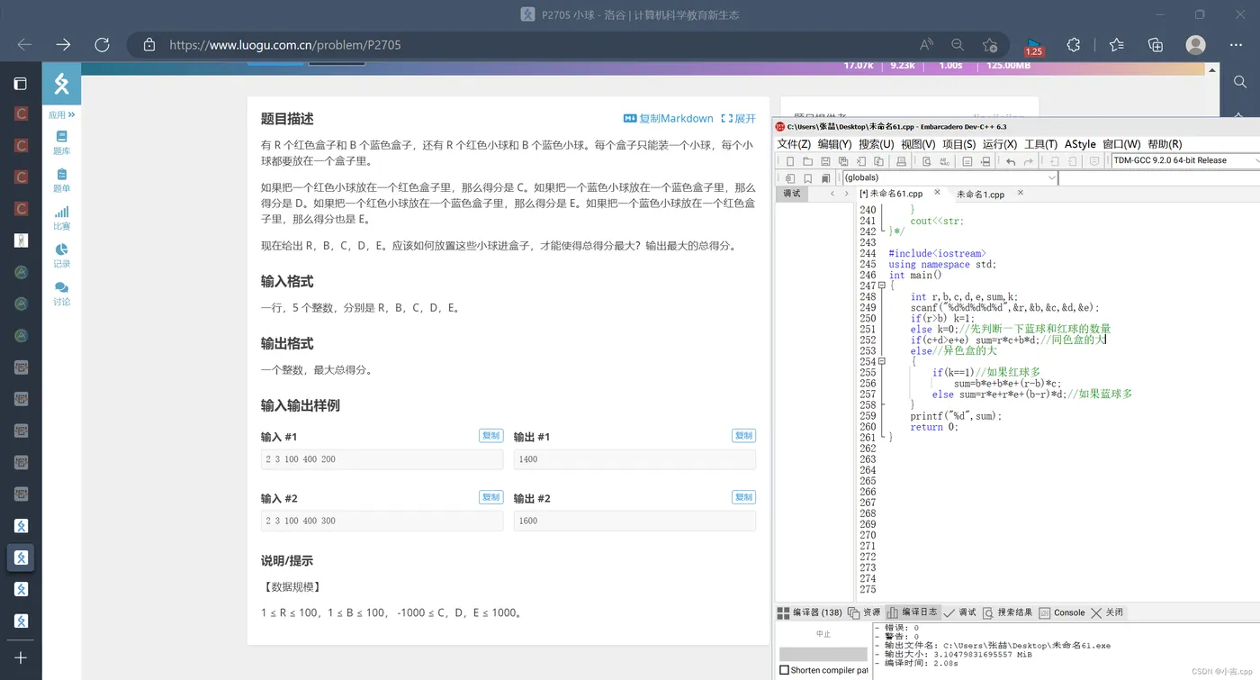Click the Find magnifier icon in Dev-C++ toolbar
Image resolution: width=1260 pixels, height=680 pixels.
(926, 161)
